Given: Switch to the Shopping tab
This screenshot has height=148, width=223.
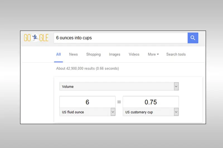Looking at the screenshot, I should pos(93,54).
